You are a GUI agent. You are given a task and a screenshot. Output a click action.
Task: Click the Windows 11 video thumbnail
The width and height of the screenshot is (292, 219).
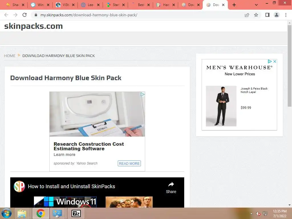point(65,202)
